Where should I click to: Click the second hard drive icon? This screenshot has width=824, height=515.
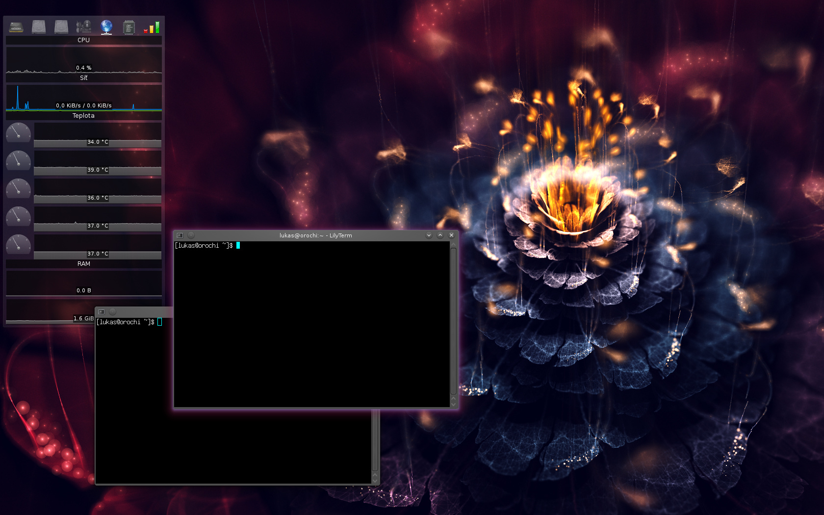pyautogui.click(x=61, y=27)
